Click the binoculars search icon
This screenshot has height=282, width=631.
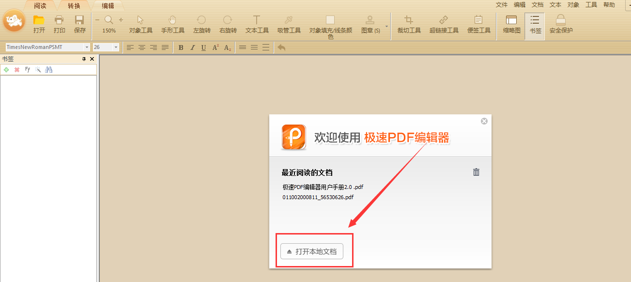tap(48, 70)
